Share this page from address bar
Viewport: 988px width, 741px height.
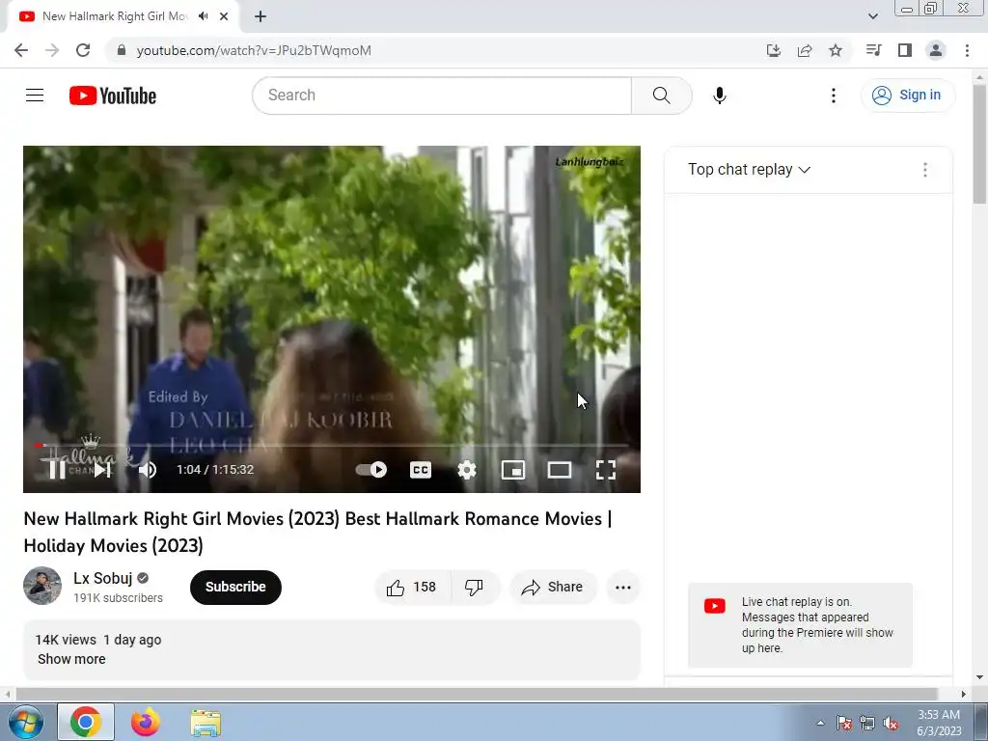[805, 50]
